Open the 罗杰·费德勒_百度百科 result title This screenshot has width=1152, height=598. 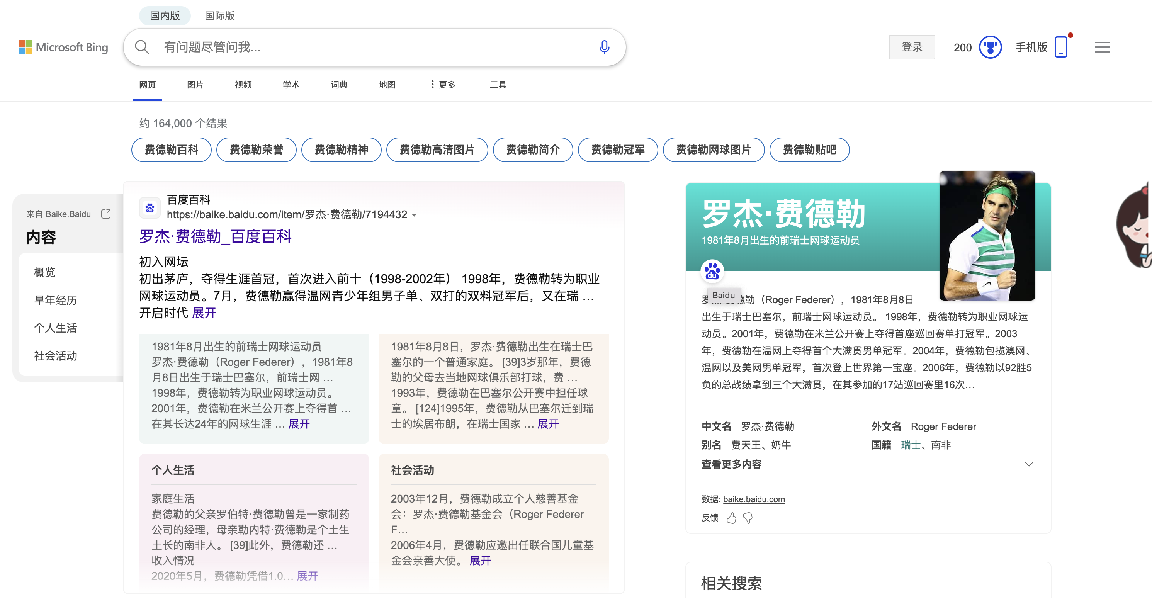pos(215,236)
